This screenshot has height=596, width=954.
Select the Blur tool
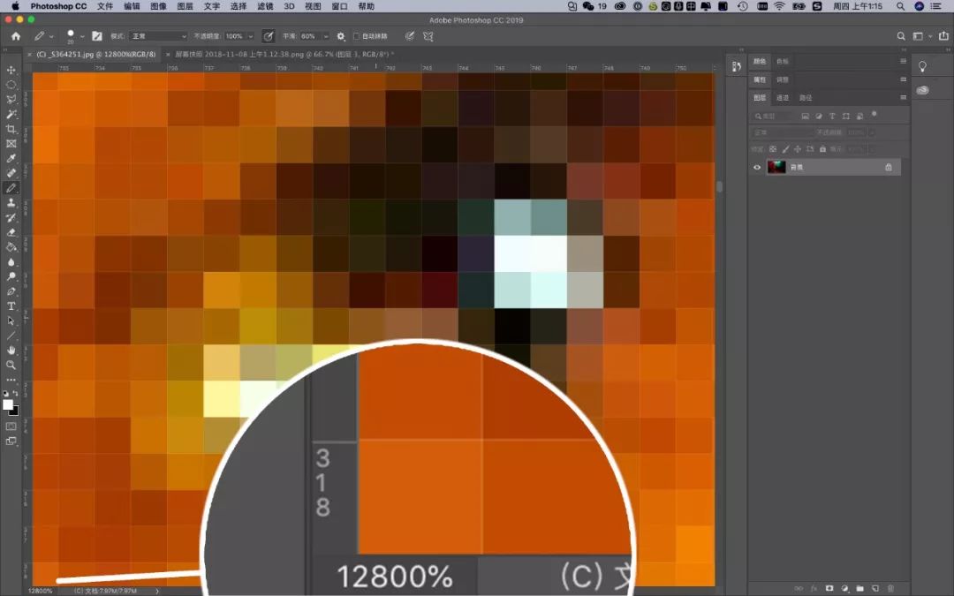[x=11, y=261]
